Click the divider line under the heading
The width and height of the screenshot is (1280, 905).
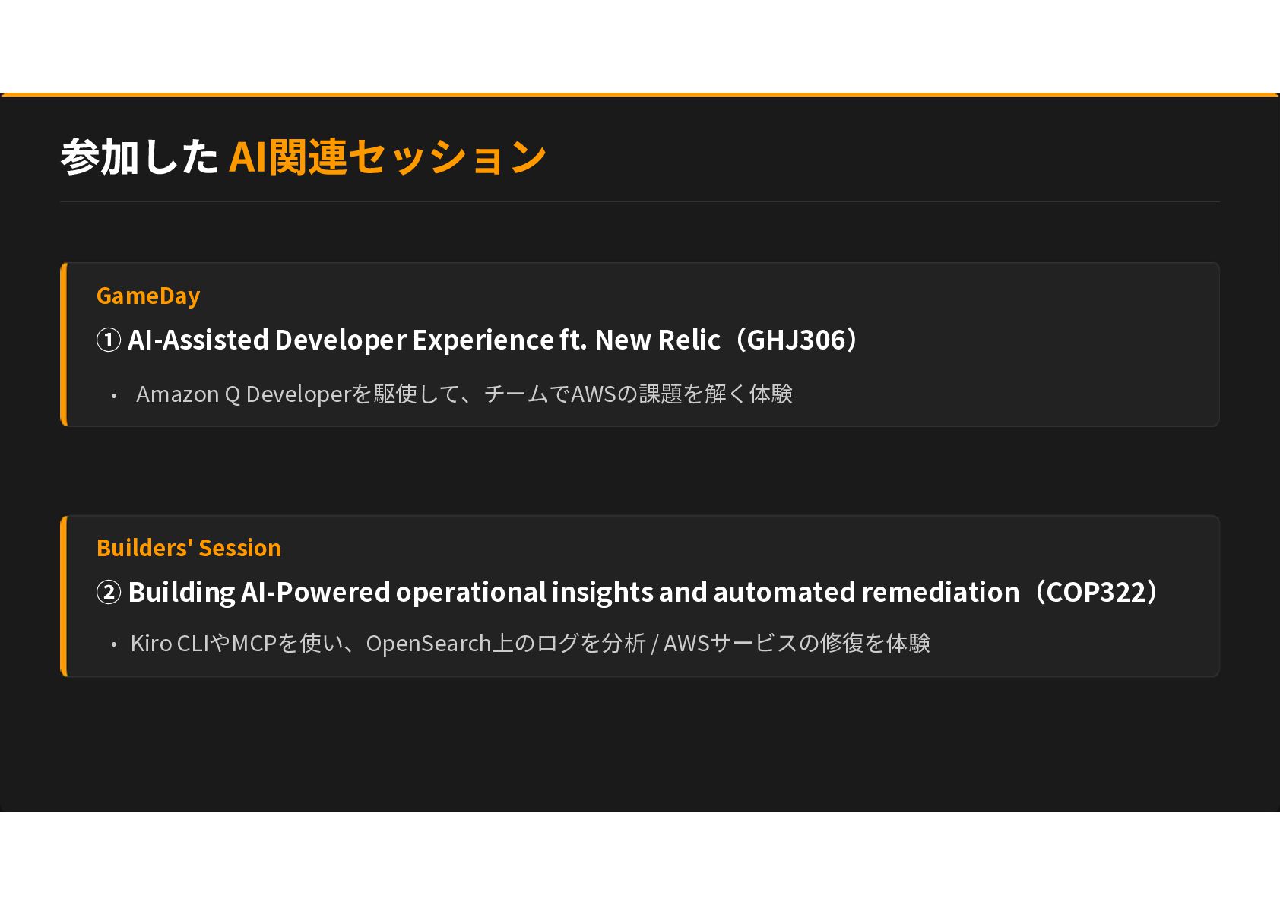(640, 201)
